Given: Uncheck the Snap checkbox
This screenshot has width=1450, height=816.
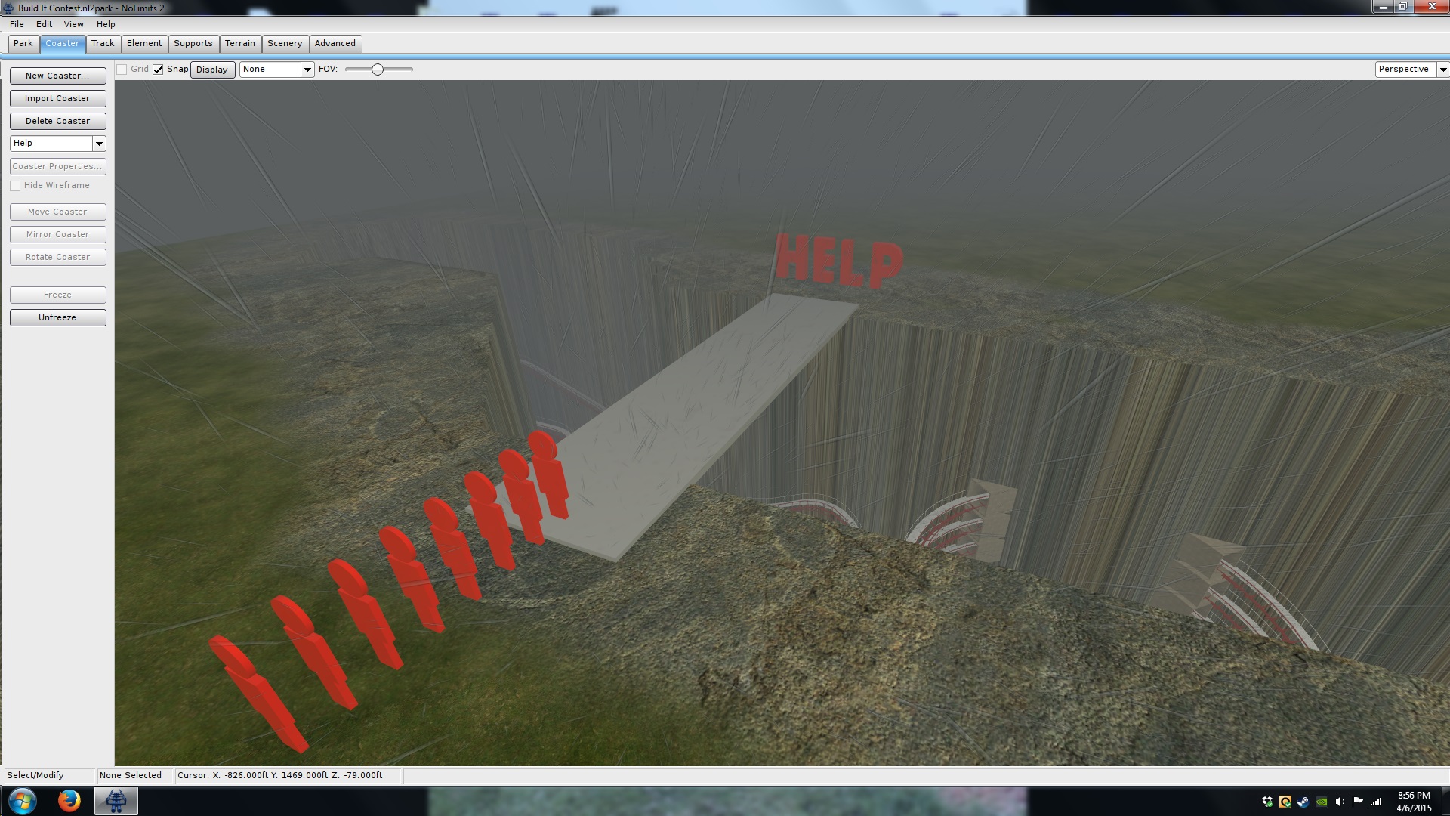Looking at the screenshot, I should point(158,70).
